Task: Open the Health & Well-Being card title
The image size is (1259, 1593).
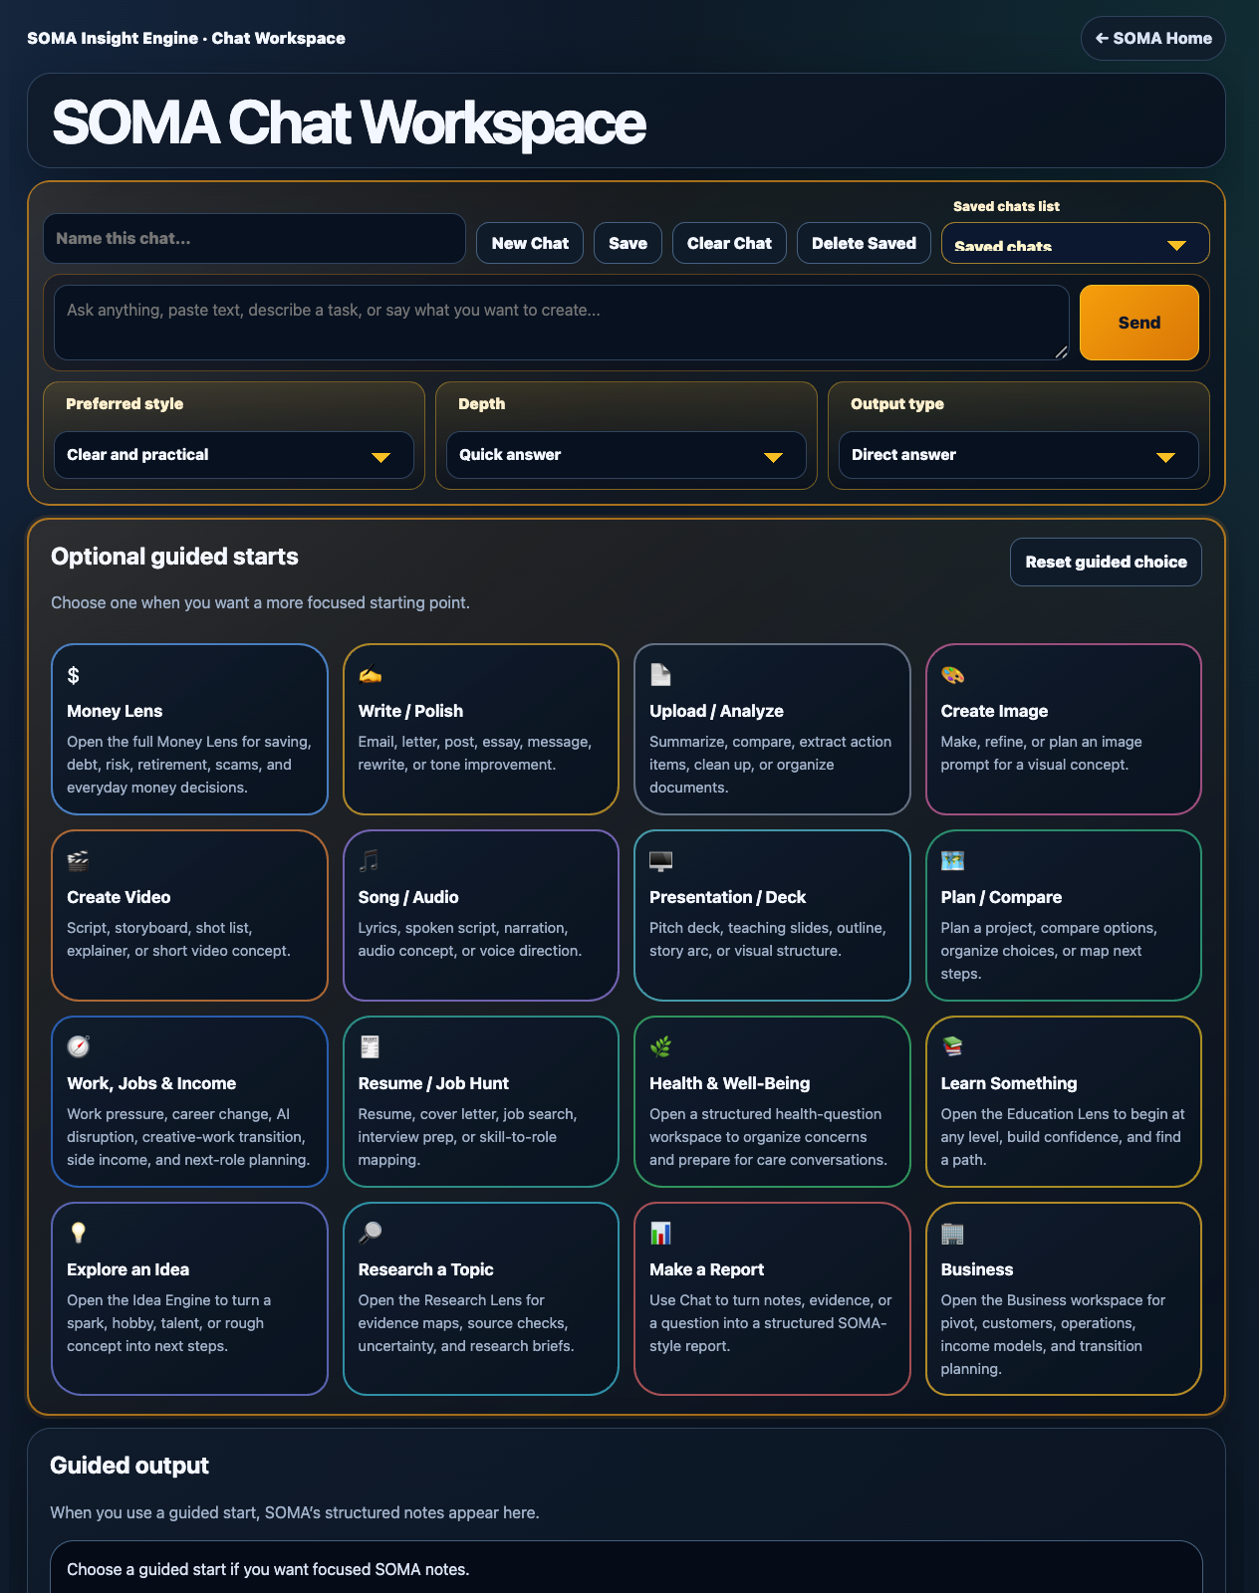Action: click(x=729, y=1083)
